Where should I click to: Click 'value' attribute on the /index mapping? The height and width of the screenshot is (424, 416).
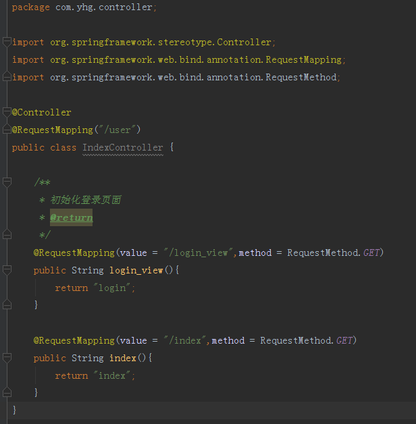tap(134, 341)
